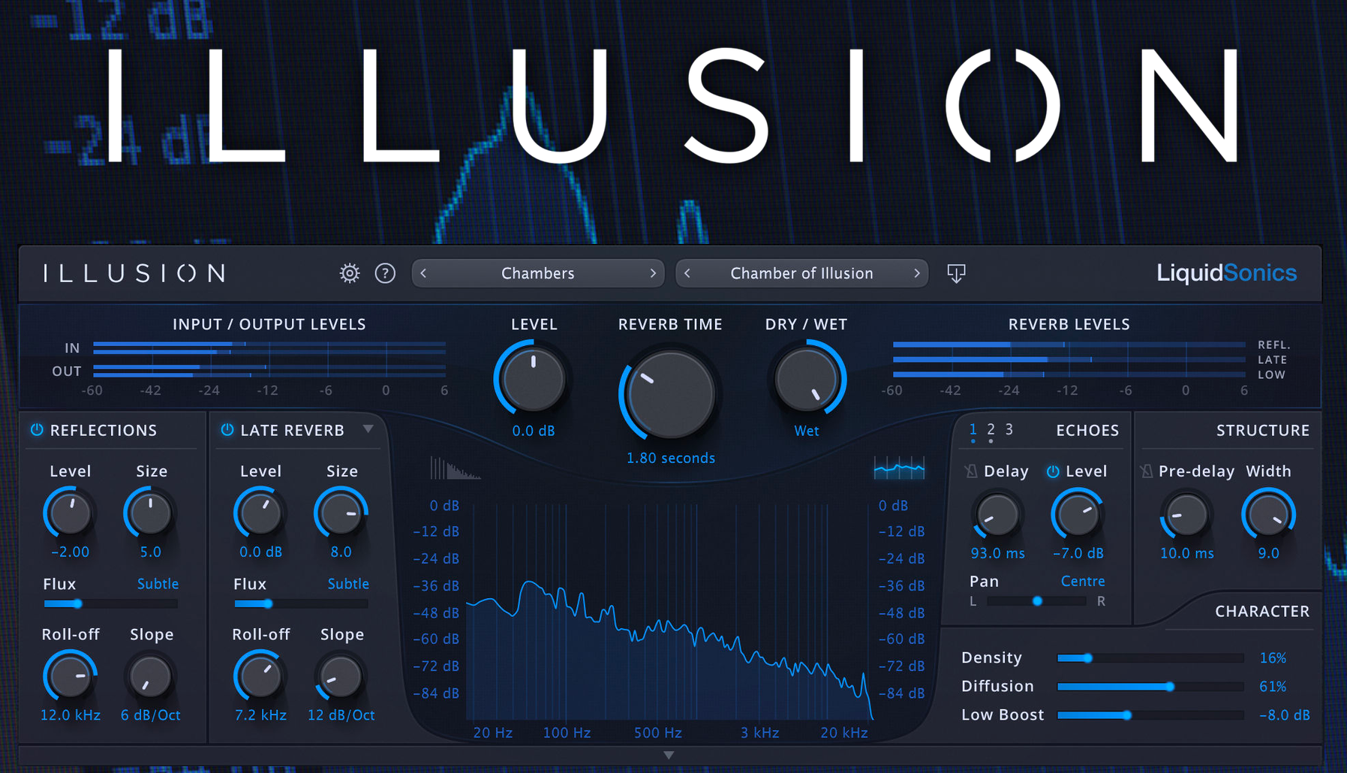
Task: Click the Late Reverb Roll-off knob
Action: (x=260, y=677)
